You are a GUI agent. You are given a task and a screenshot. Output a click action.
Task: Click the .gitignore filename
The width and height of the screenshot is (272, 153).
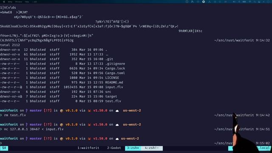pyautogui.click(x=115, y=64)
